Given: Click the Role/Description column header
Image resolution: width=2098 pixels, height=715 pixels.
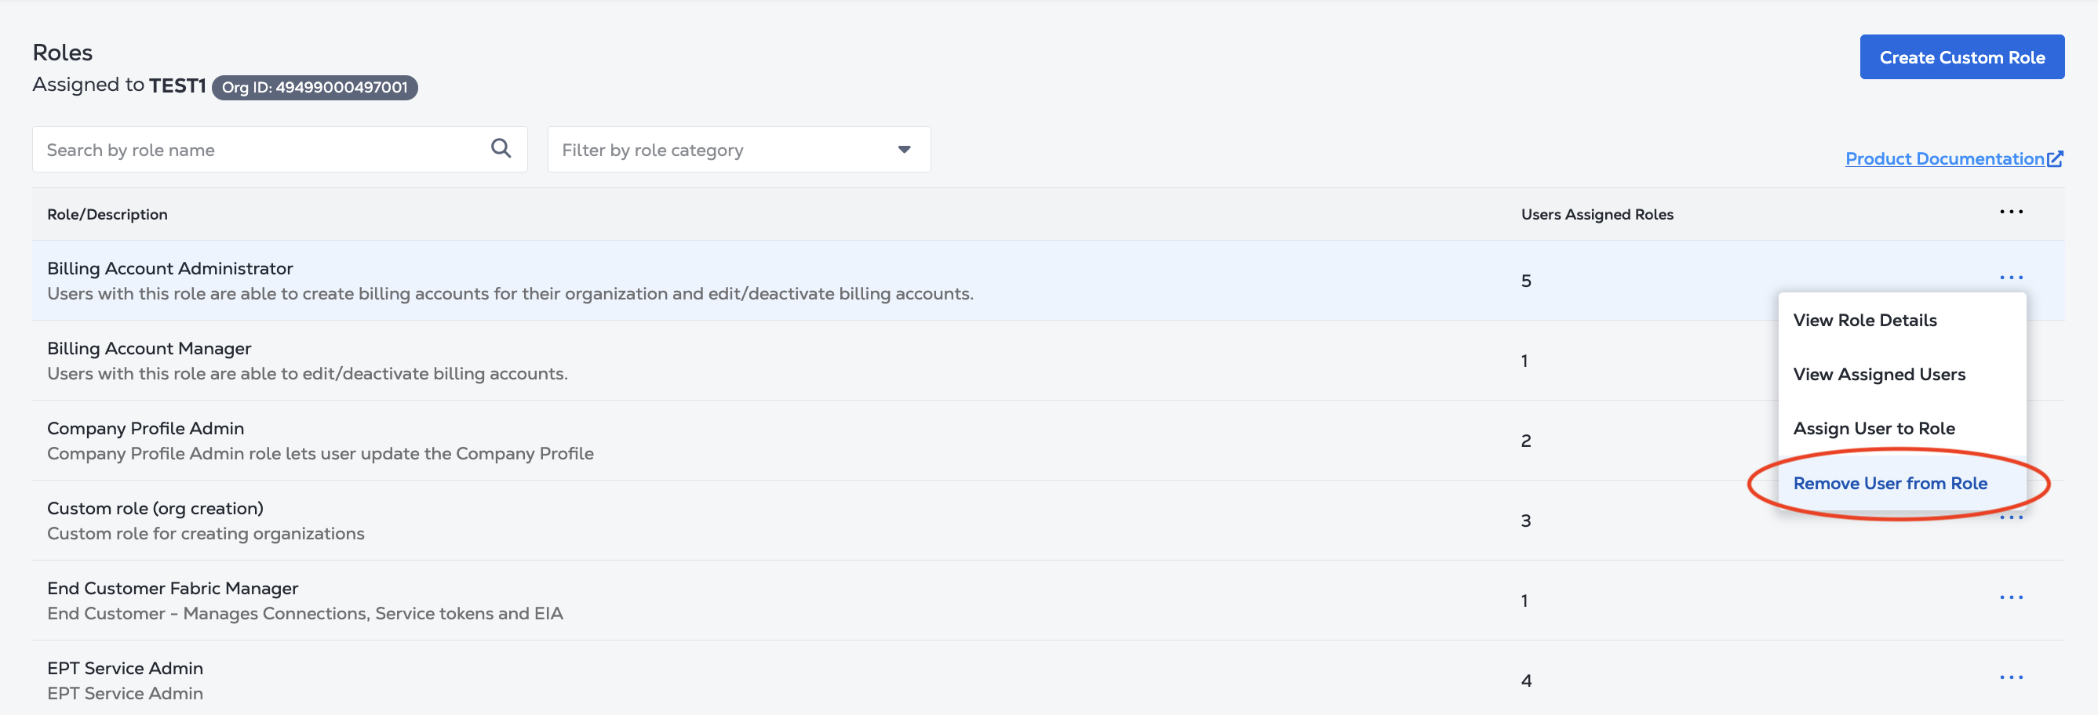Looking at the screenshot, I should point(107,215).
